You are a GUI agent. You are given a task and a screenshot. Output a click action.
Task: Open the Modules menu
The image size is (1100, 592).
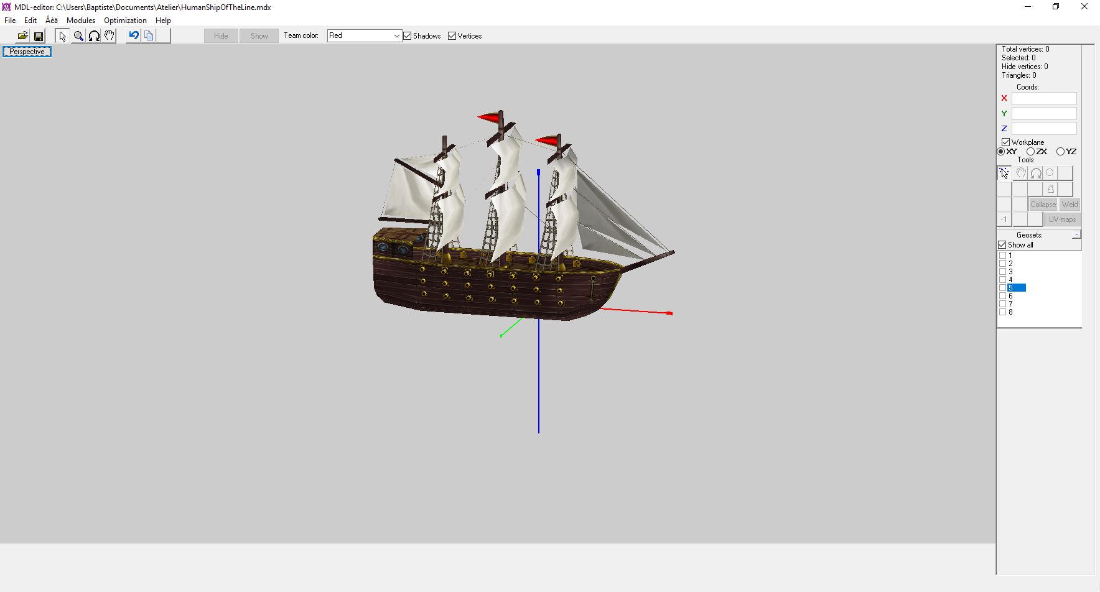tap(81, 21)
